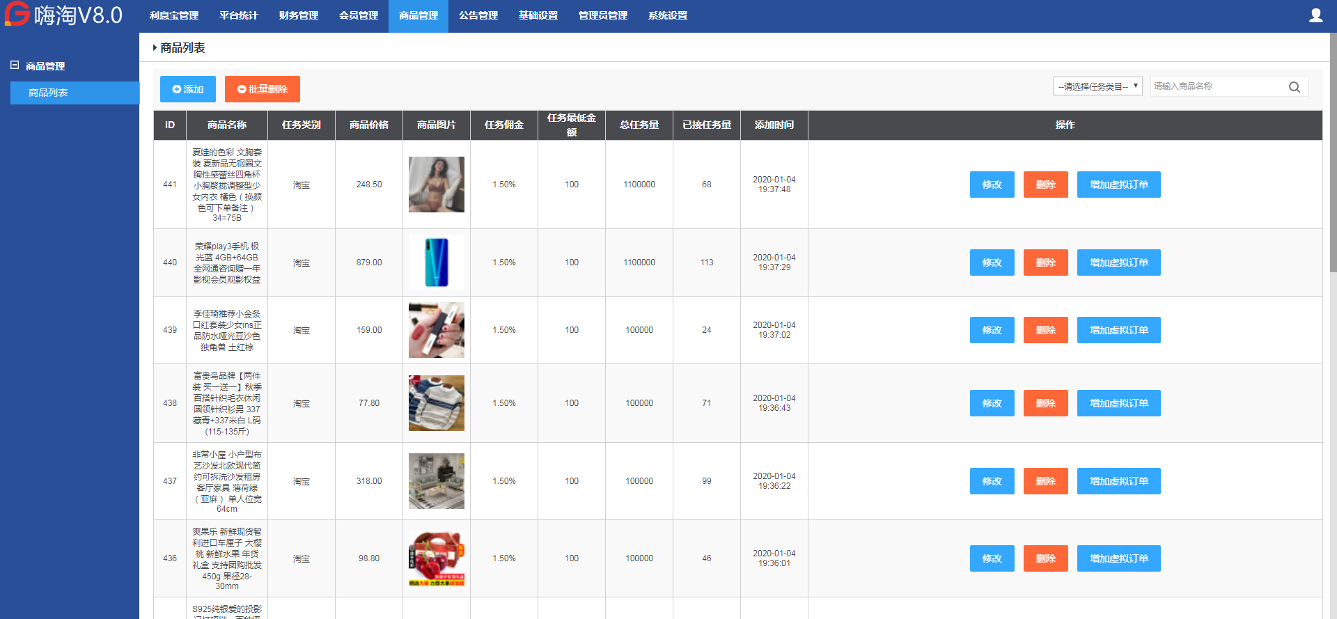The image size is (1337, 619).
Task: Click the 嗨淘 logo icon
Action: coord(17,14)
